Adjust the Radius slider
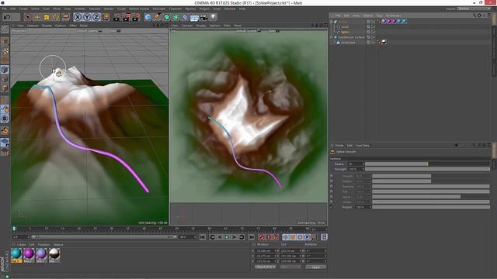This screenshot has height=279, width=497. 428,164
